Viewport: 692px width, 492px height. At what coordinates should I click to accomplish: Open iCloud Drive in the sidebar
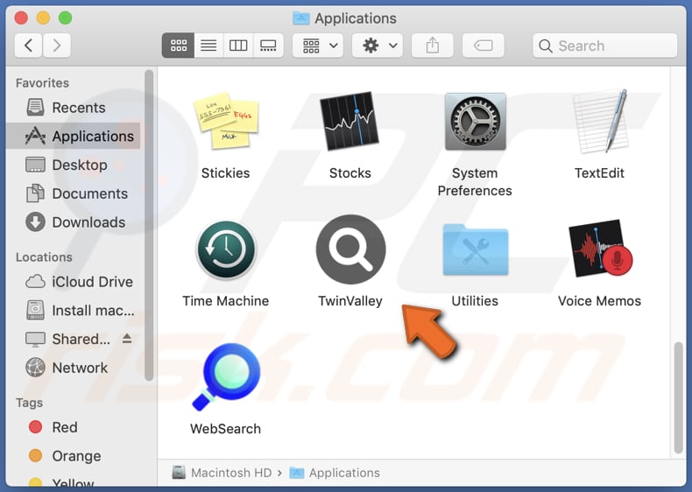coord(74,282)
